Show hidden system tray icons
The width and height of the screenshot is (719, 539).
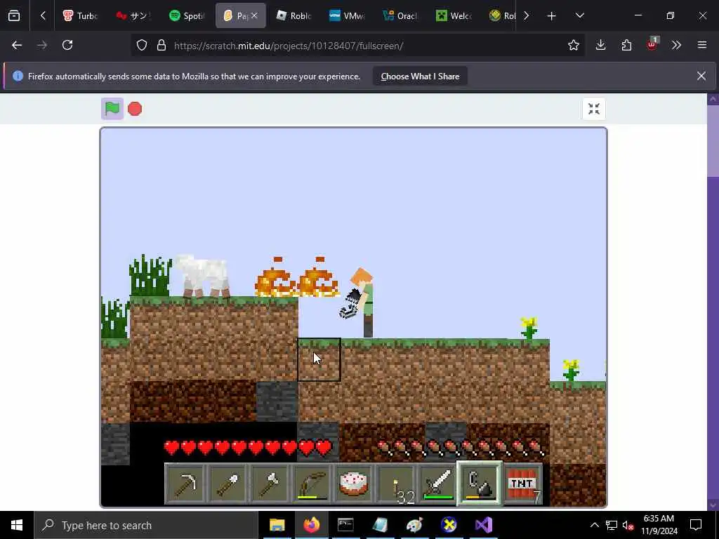pyautogui.click(x=594, y=525)
